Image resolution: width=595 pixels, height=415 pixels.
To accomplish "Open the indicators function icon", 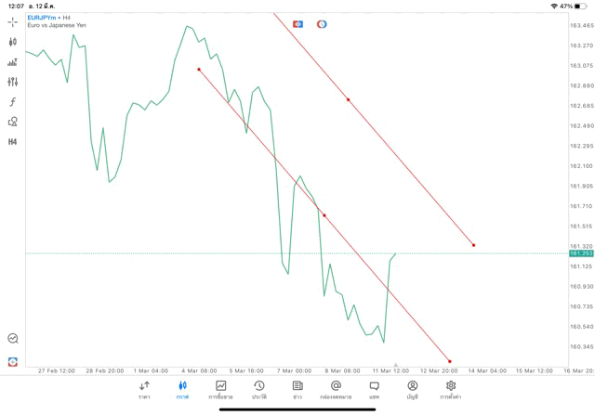I will 12,102.
